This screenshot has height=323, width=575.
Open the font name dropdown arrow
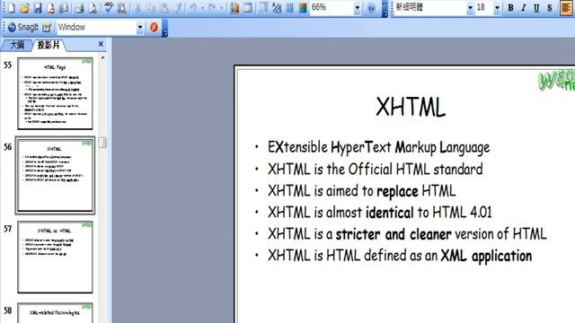470,8
